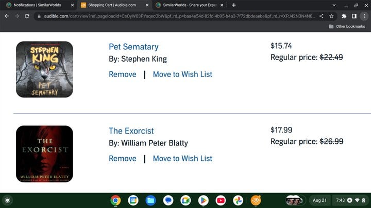Viewport: 371px width, 208px height.
Task: Bookmark this page with the star icon
Action: pyautogui.click(x=331, y=16)
